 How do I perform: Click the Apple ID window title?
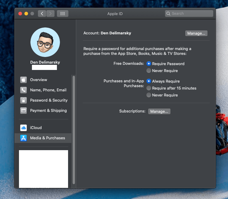point(115,14)
